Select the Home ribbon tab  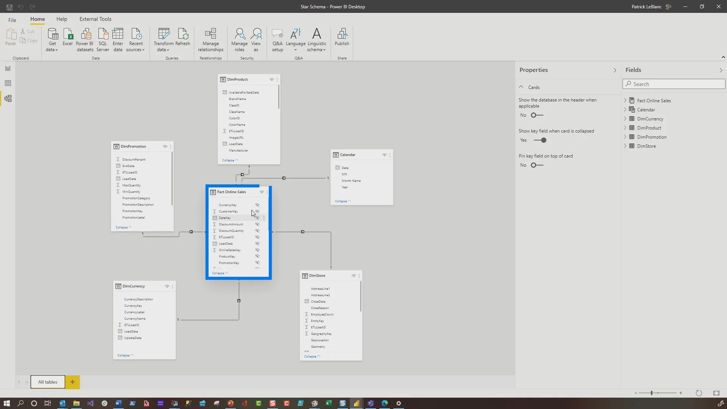click(x=37, y=19)
